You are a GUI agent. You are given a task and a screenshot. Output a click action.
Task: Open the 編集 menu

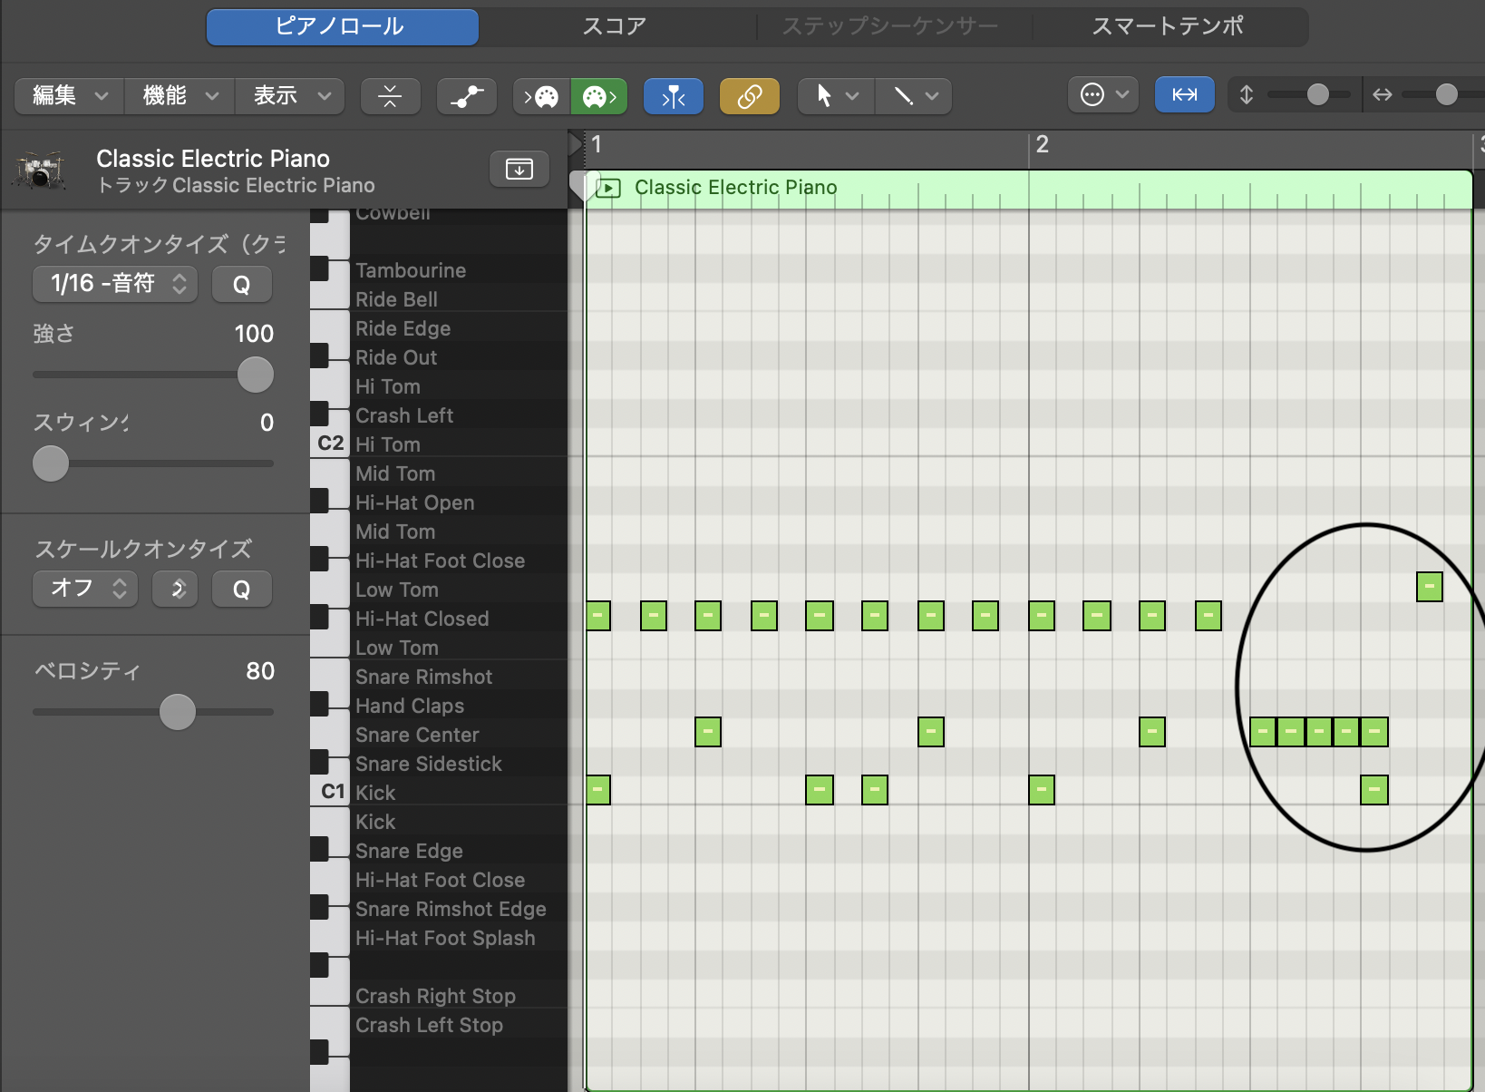69,95
